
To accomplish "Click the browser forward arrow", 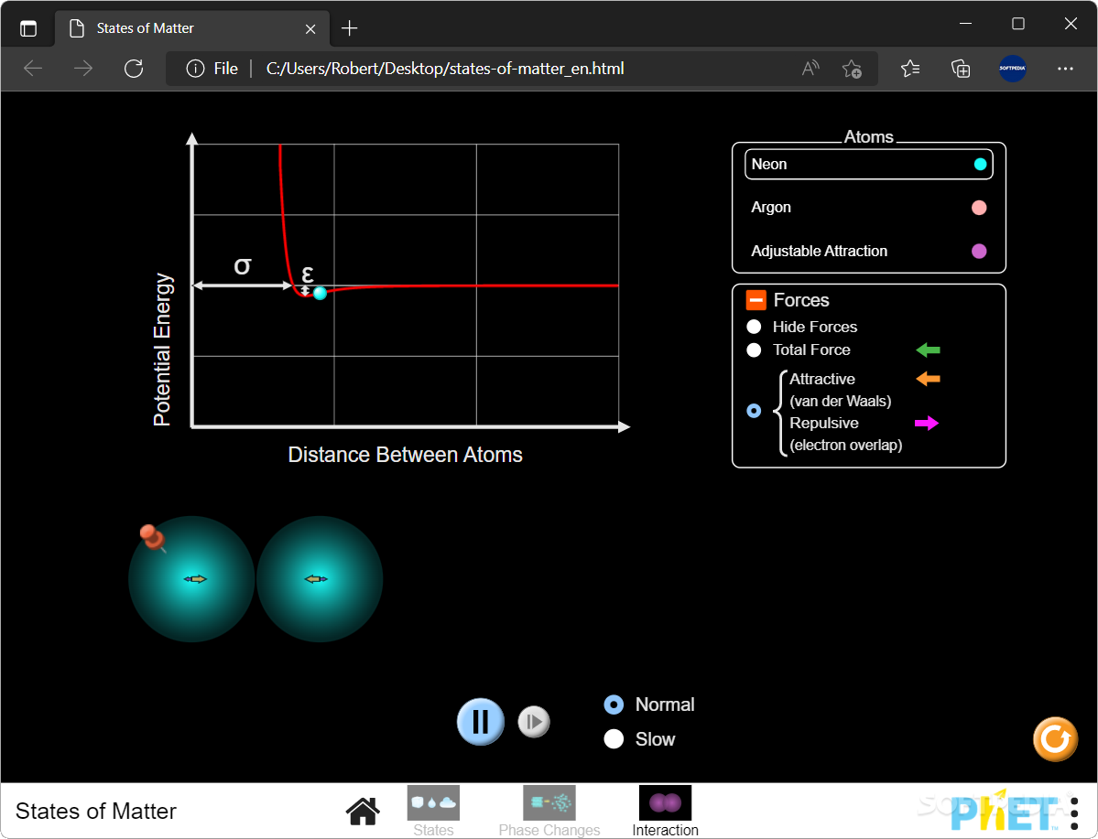I will [x=83, y=69].
